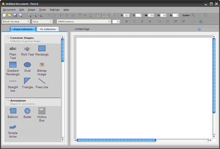
Task: Toggle Underline text formatting
Action: (x=142, y=22)
